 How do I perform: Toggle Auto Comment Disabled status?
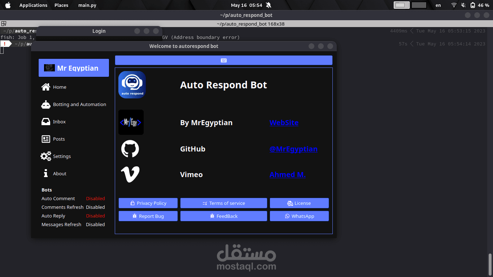tap(95, 198)
